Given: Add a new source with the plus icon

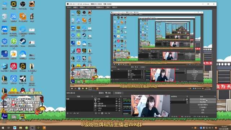Looking at the screenshot, I should [x=96, y=113].
